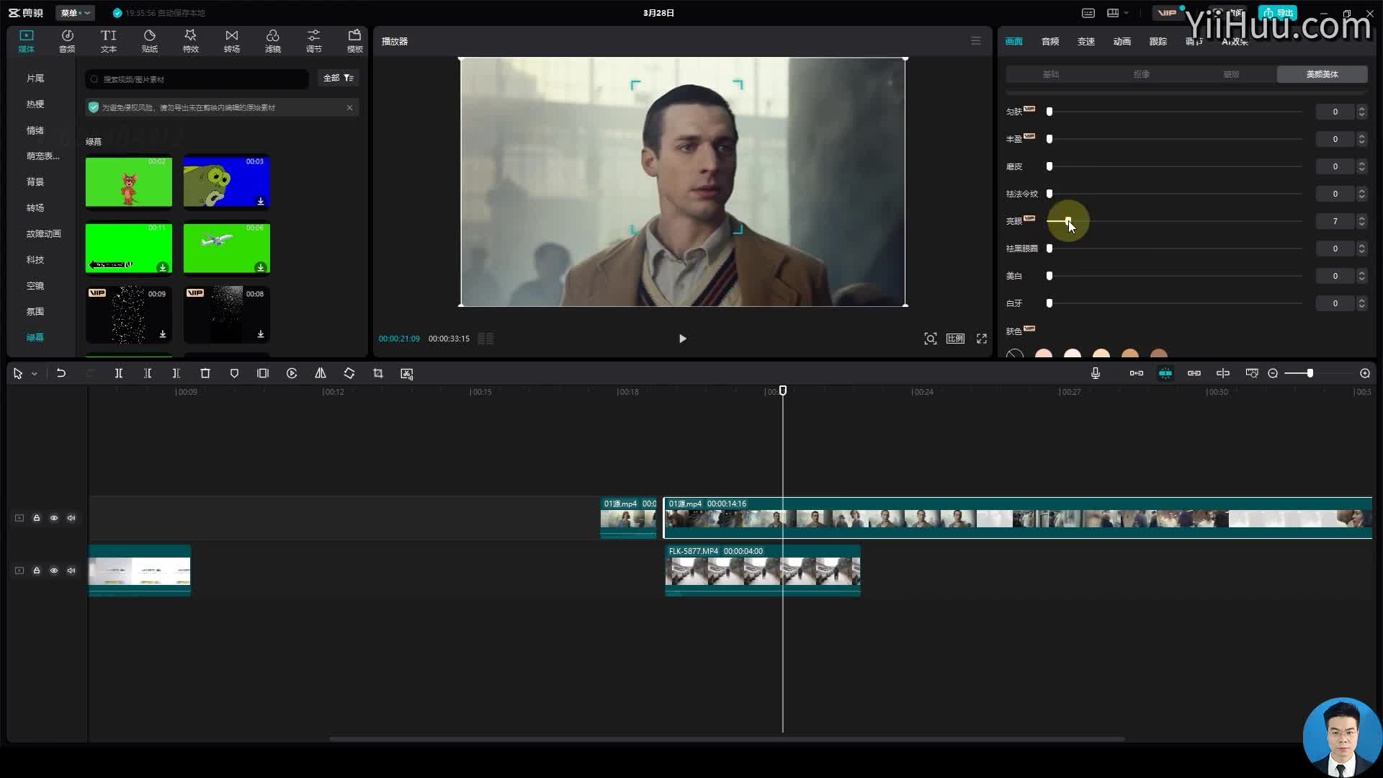Select the 背景 category in sidebar

pos(35,182)
